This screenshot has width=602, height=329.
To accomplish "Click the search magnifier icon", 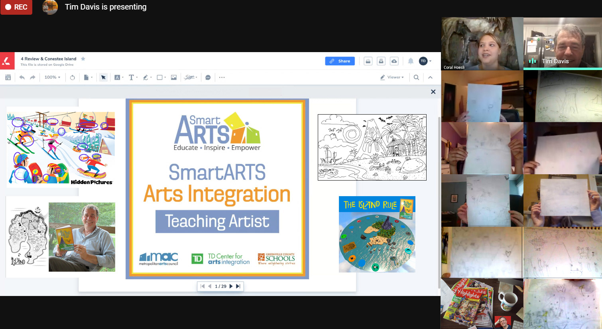I will [x=416, y=77].
